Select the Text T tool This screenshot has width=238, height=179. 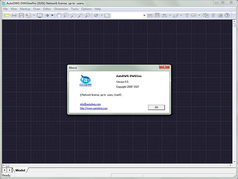click(x=187, y=15)
